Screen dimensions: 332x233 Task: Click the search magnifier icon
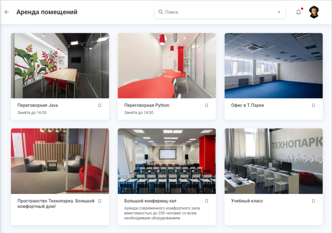161,12
